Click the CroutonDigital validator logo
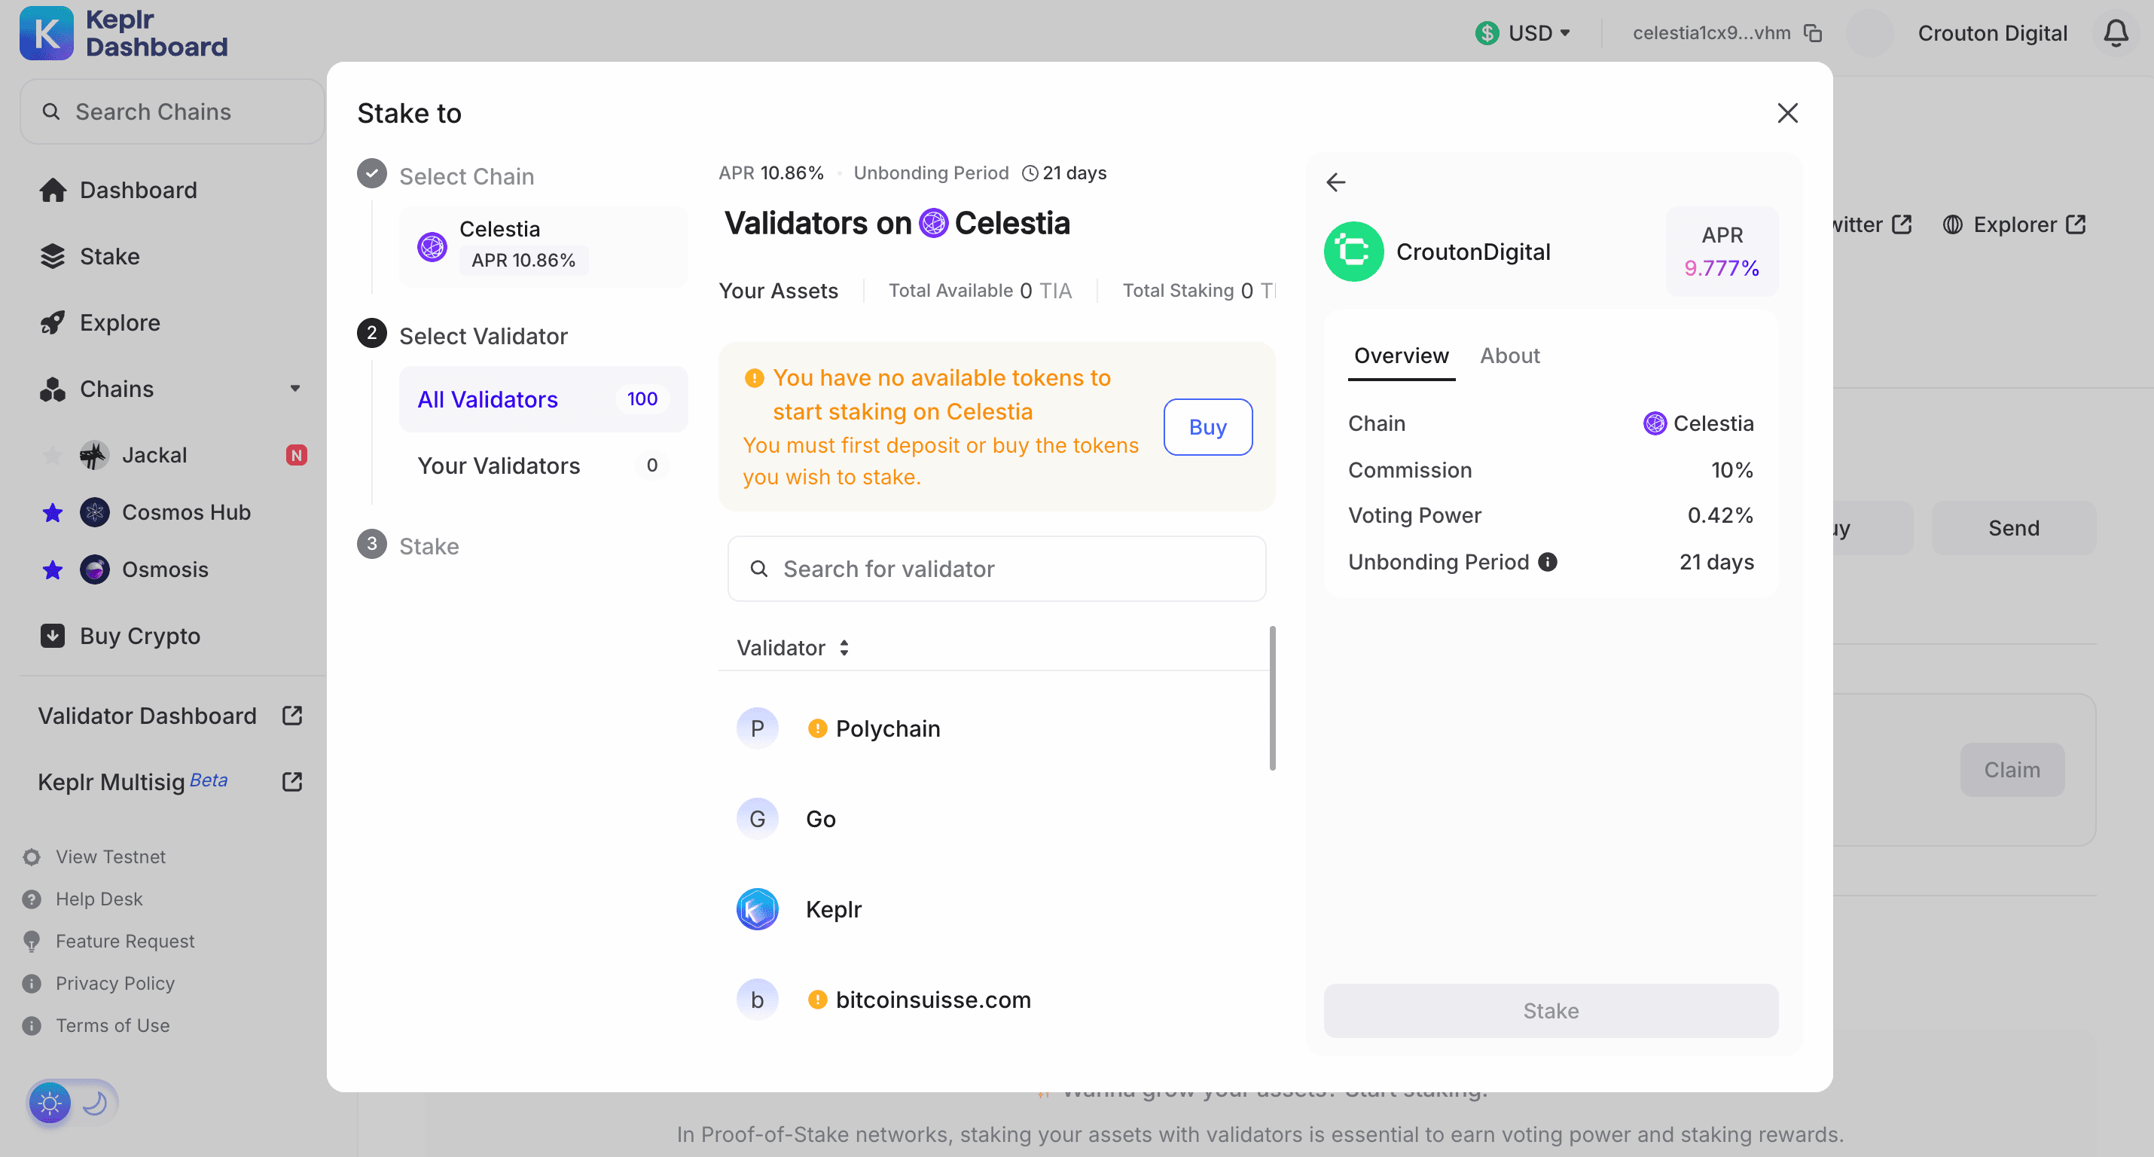This screenshot has width=2154, height=1157. pyautogui.click(x=1353, y=252)
